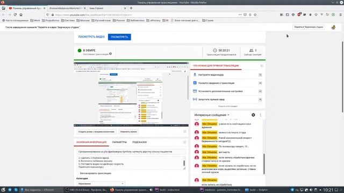Open the KDE application launcher
The image size is (344, 193).
(x=3, y=190)
